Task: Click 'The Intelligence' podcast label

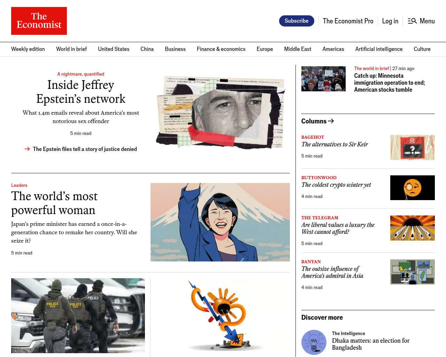Action: click(348, 334)
